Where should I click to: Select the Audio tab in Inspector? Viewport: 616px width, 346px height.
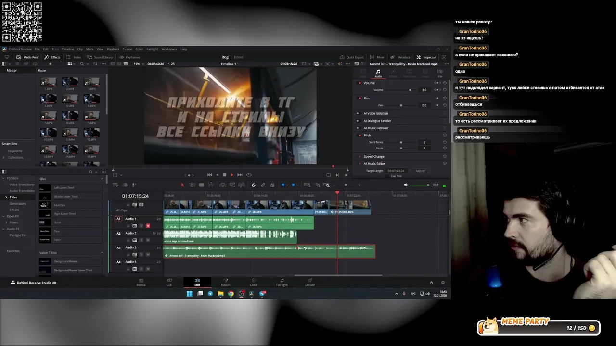378,74
